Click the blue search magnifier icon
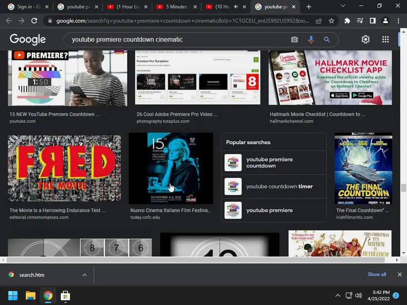Viewport: 407px width, 305px height. pyautogui.click(x=327, y=39)
